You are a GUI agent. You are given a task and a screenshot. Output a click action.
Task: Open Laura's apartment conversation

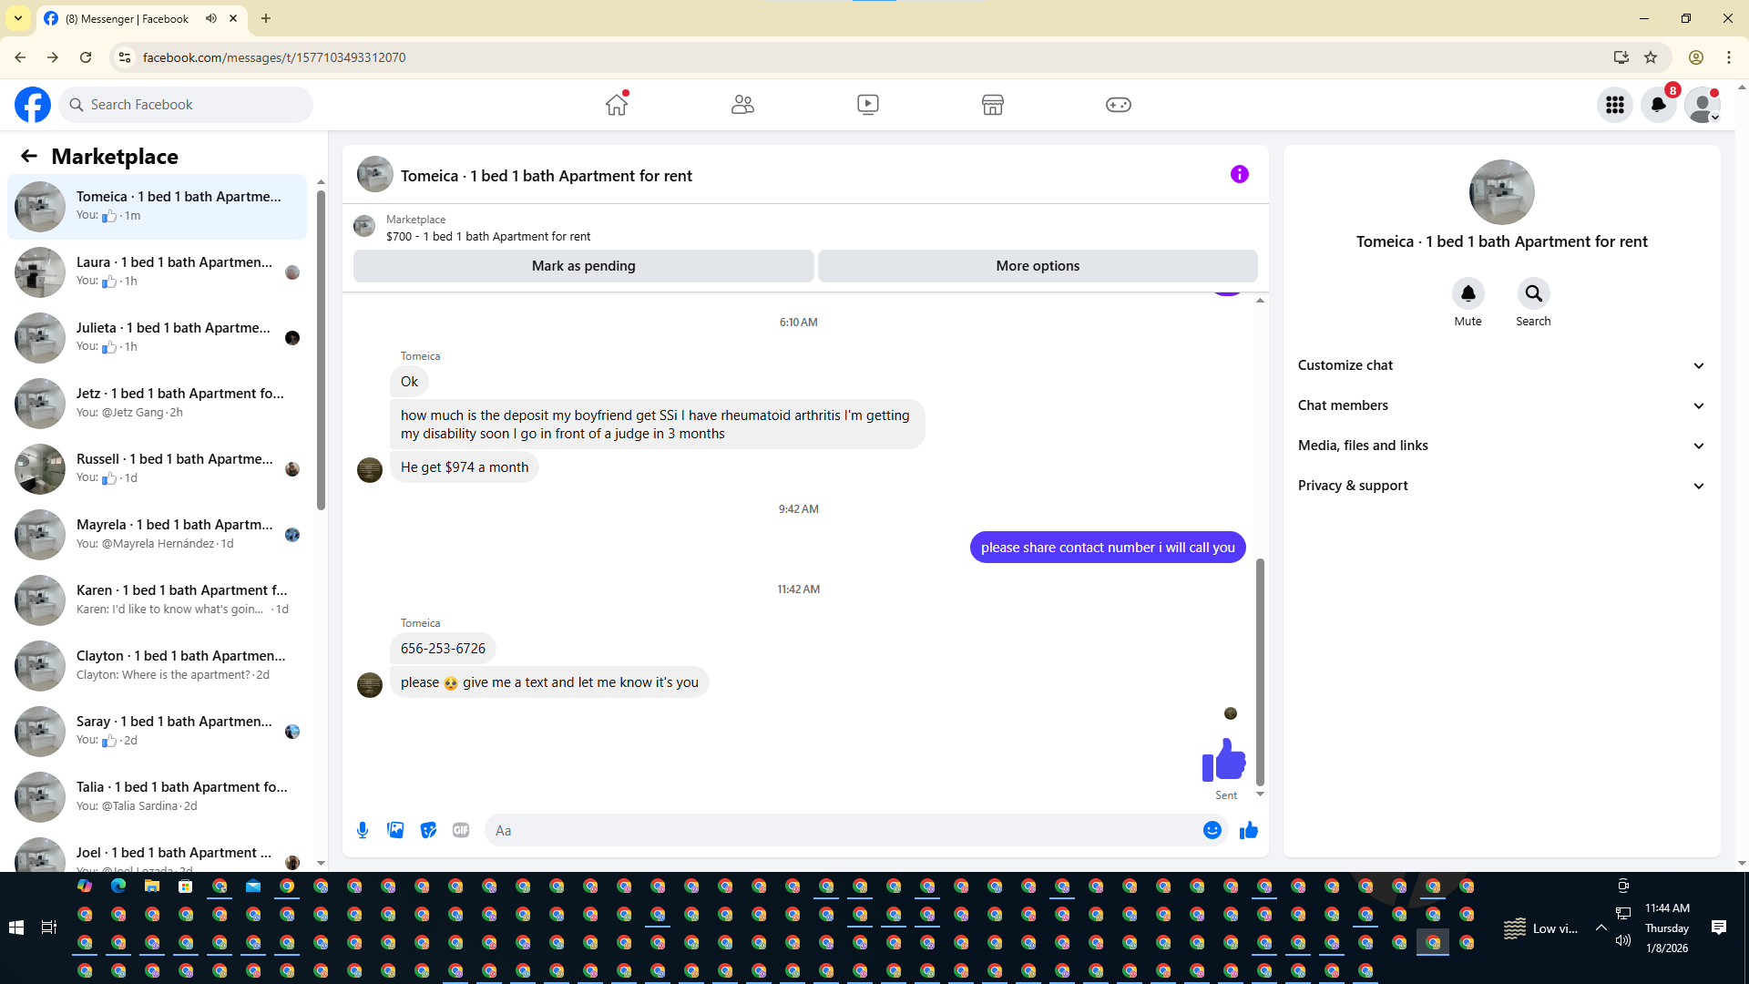pos(158,272)
